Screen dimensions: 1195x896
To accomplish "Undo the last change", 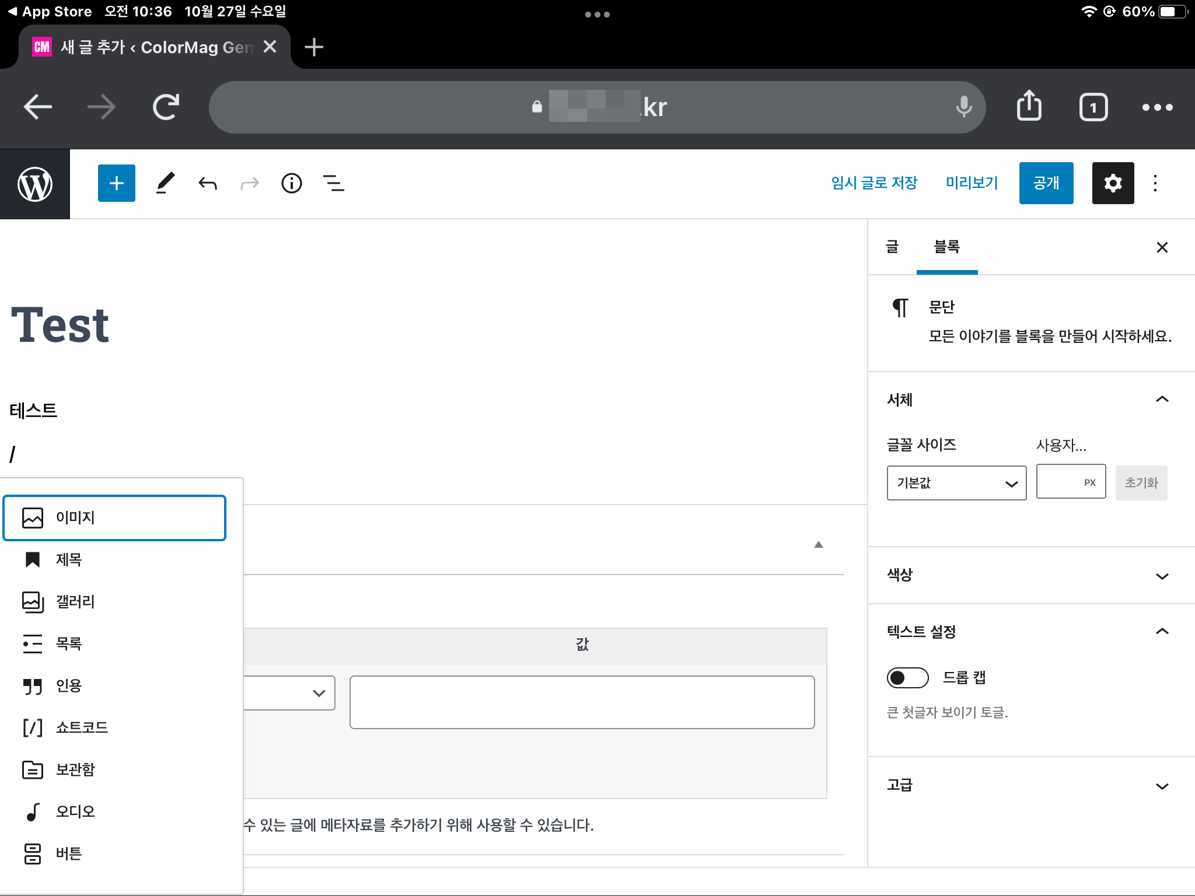I will point(208,183).
